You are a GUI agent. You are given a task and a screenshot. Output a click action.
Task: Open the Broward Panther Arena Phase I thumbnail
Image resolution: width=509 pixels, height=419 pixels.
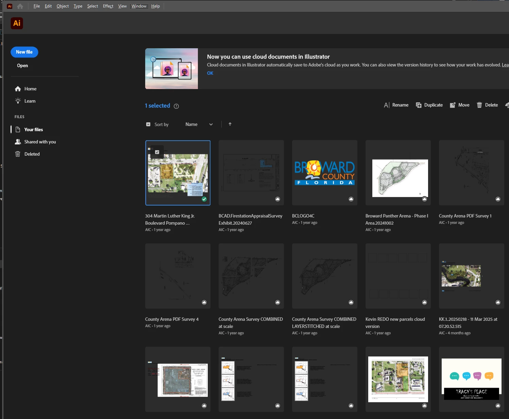pyautogui.click(x=398, y=173)
